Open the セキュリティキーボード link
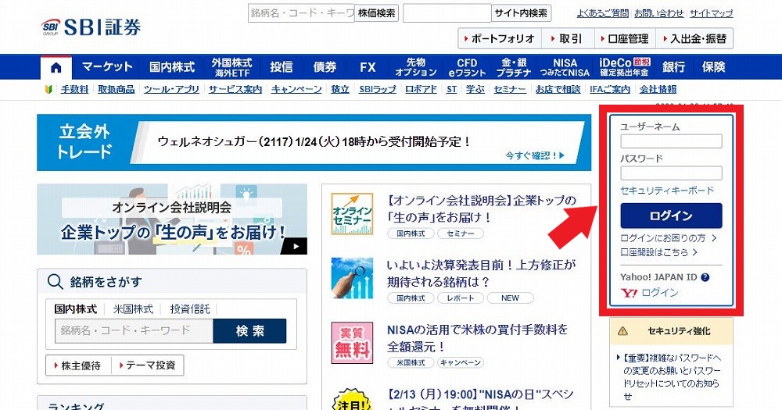The width and height of the screenshot is (782, 410). point(667,191)
